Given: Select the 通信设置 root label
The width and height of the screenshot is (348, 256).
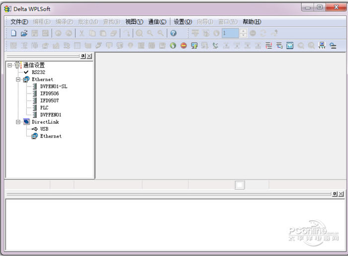Looking at the screenshot, I should pos(34,65).
